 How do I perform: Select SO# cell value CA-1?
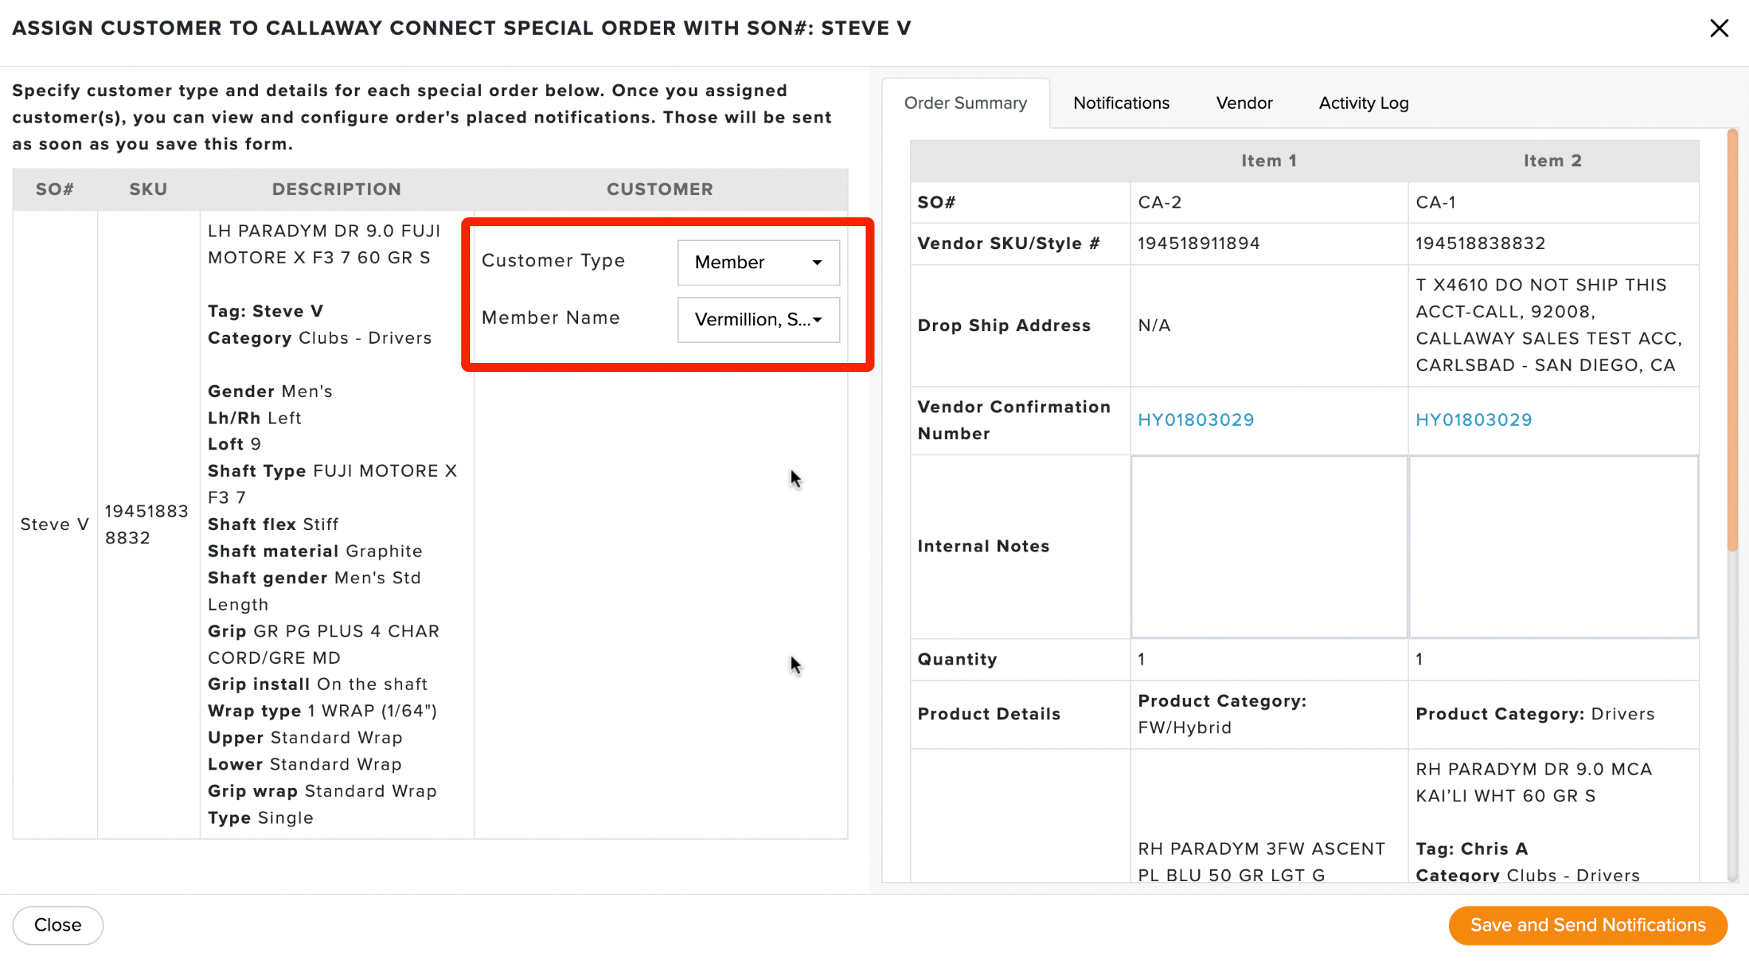pos(1436,203)
